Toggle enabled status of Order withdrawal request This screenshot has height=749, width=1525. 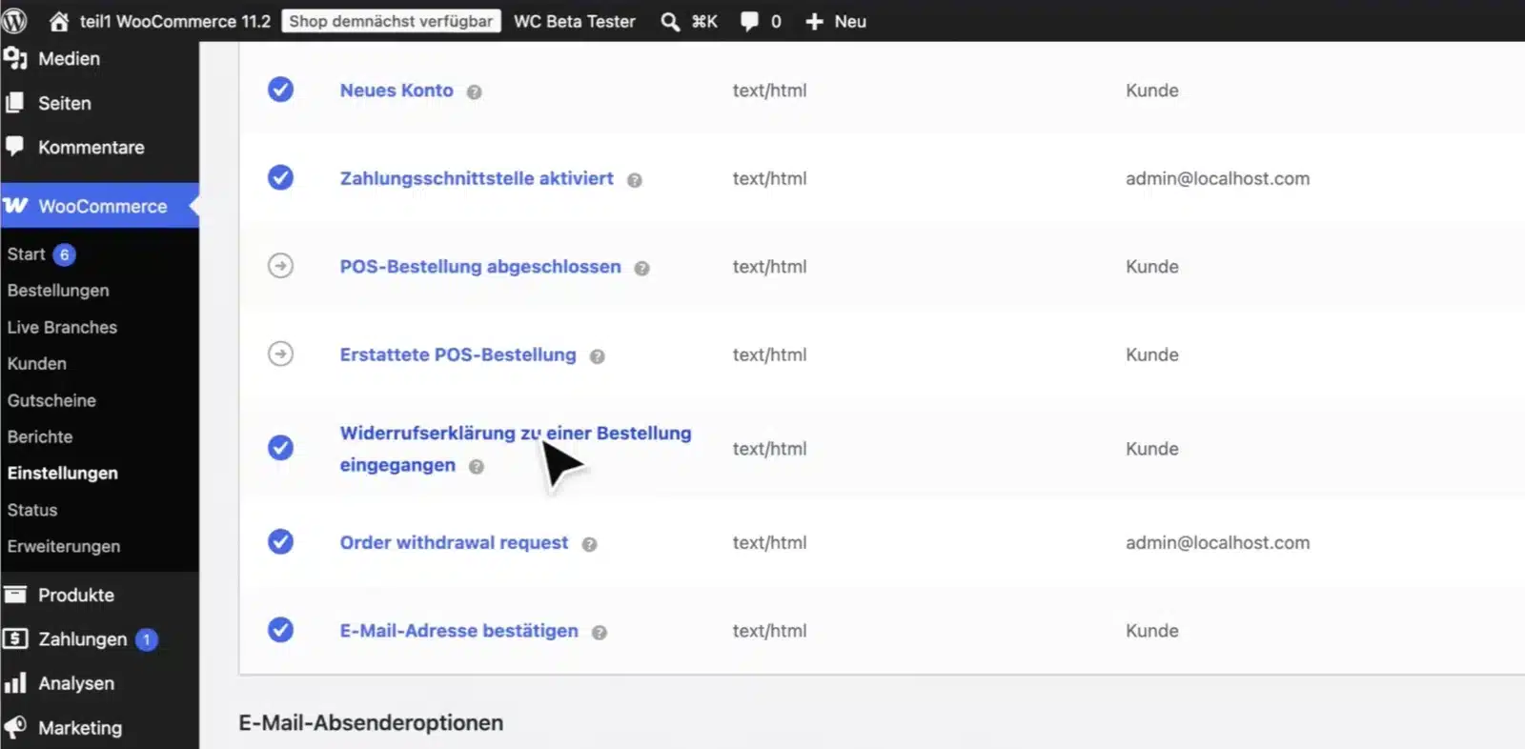pos(280,541)
